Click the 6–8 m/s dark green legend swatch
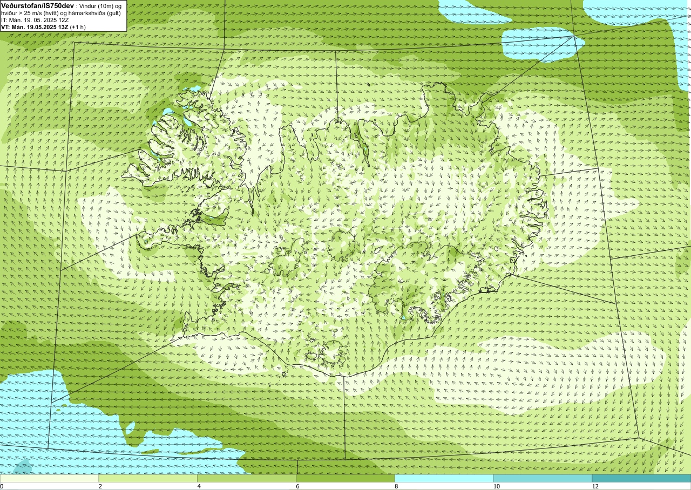This screenshot has height=490, width=691. 345,478
